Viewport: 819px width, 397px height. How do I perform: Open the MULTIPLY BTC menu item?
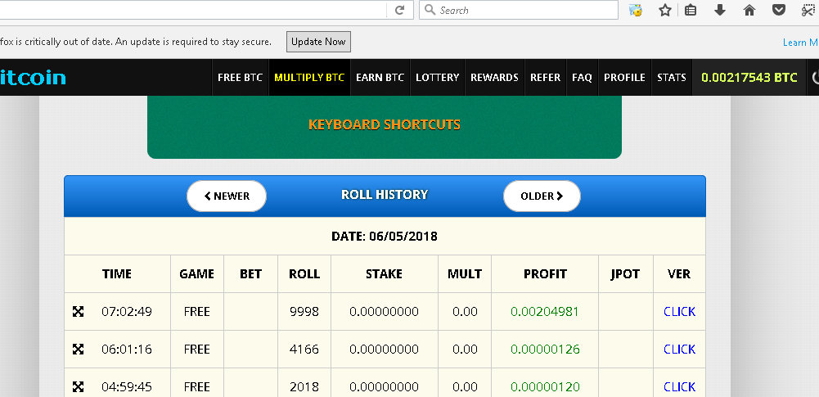click(x=309, y=77)
